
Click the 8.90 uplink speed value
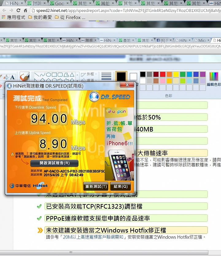(x=53, y=144)
